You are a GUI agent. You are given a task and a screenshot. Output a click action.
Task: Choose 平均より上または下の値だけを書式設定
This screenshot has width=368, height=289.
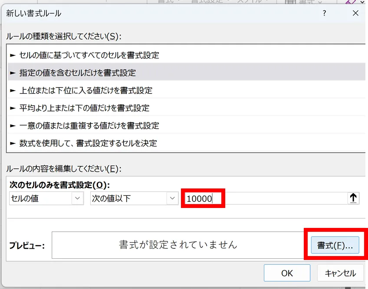coord(84,108)
